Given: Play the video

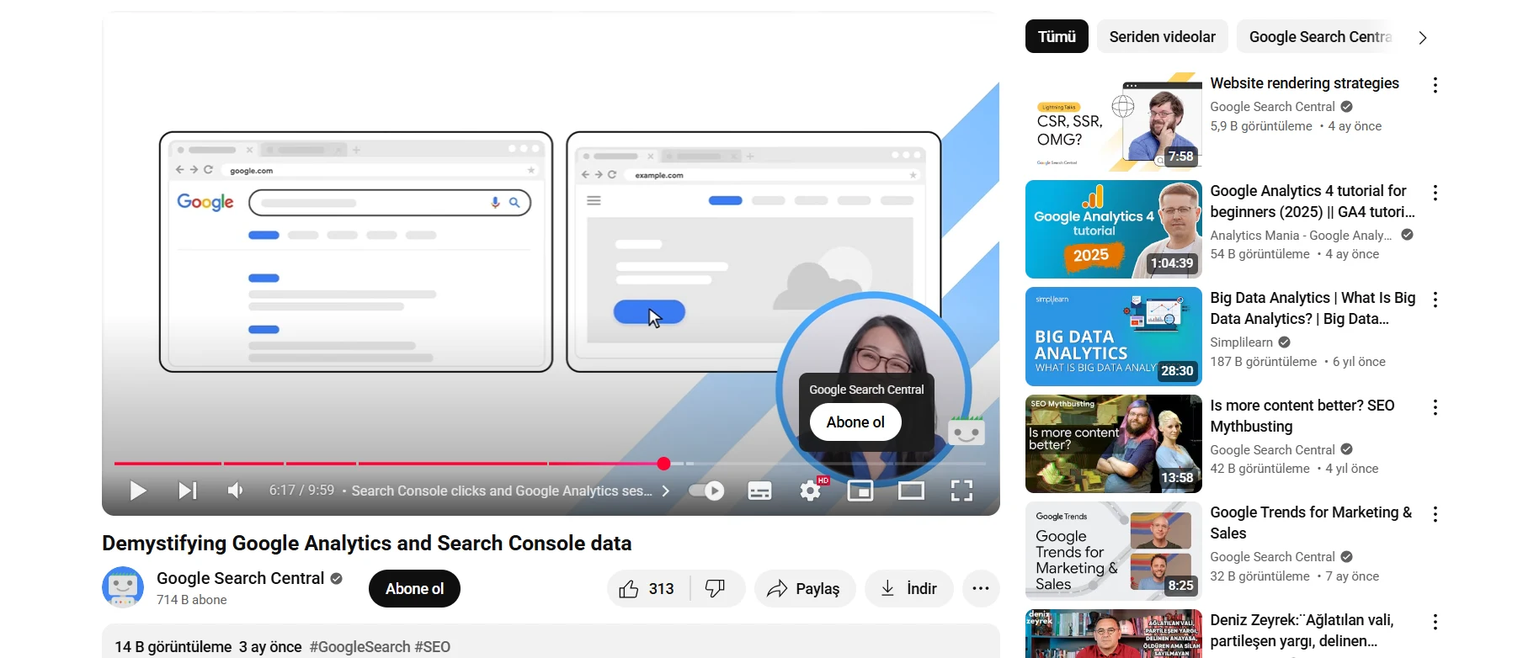Looking at the screenshot, I should click(137, 491).
